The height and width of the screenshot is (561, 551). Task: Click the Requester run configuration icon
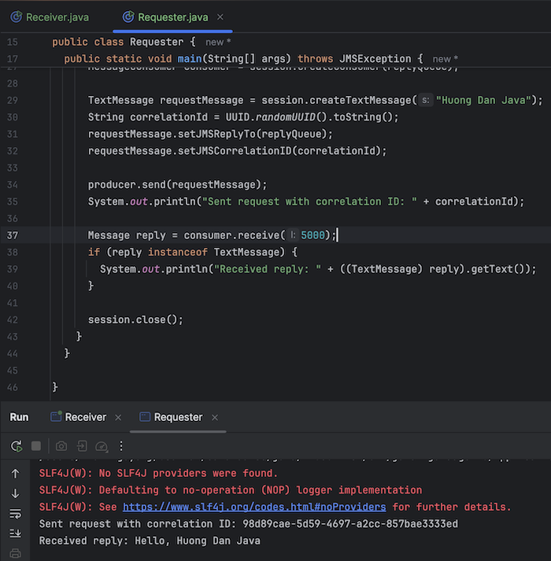(145, 417)
